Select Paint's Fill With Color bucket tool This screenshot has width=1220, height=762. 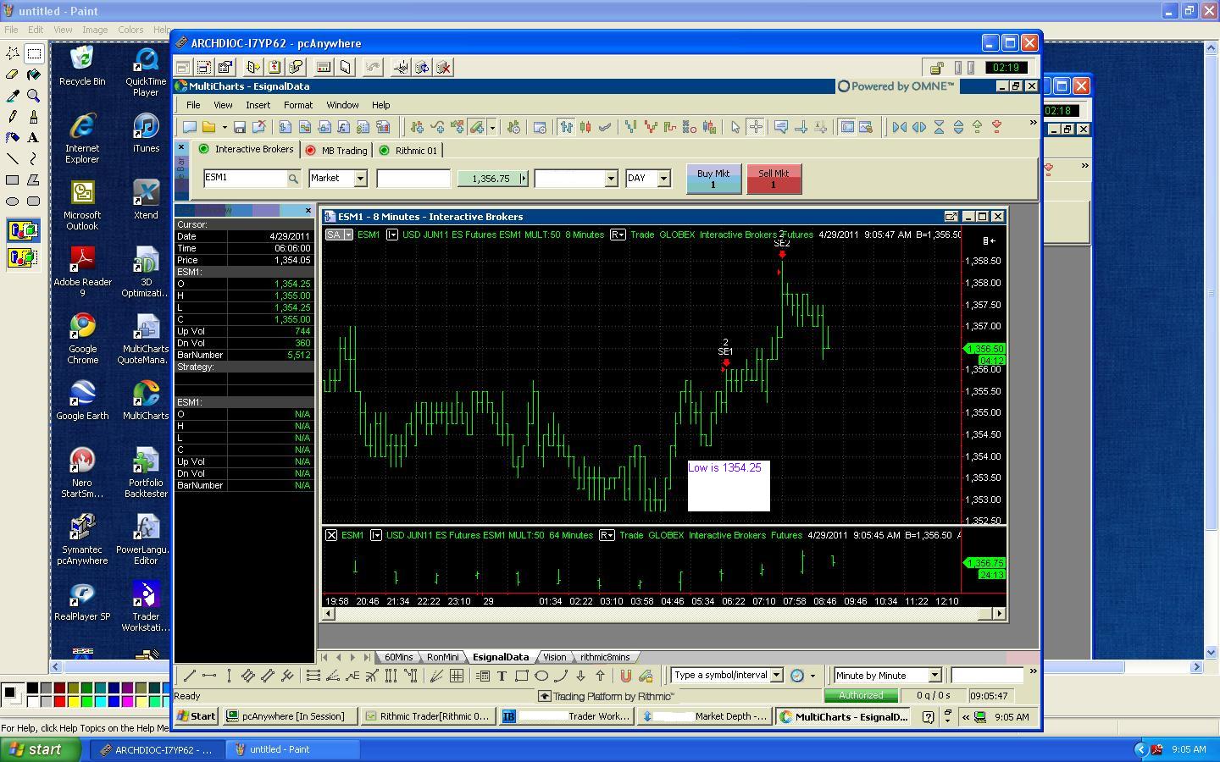(34, 75)
